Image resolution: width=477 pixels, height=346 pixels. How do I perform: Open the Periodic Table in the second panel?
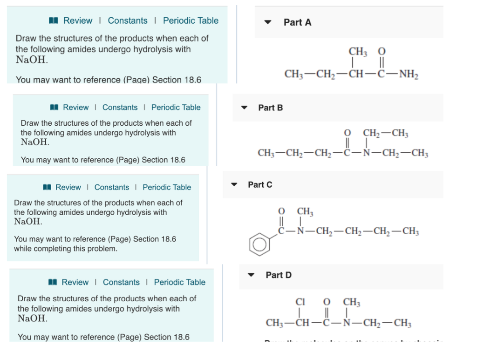(x=176, y=107)
